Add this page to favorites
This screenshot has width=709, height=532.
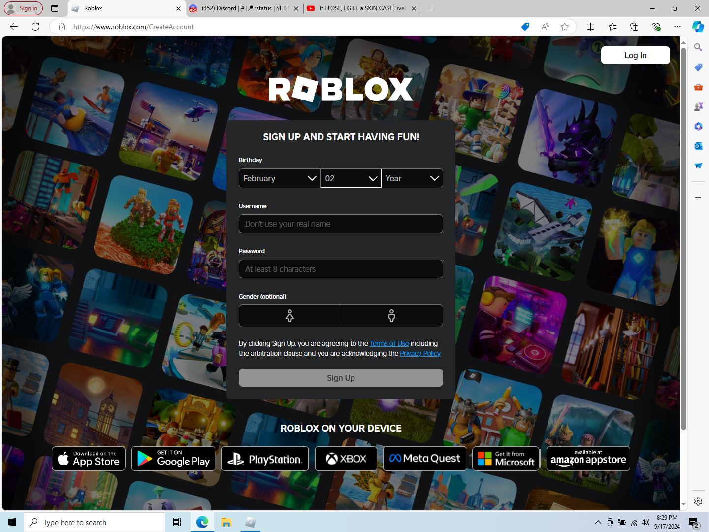(x=565, y=27)
